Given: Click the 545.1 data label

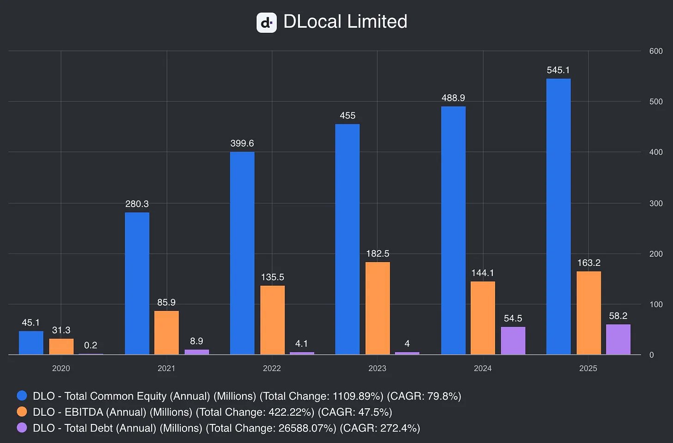Looking at the screenshot, I should pyautogui.click(x=558, y=70).
